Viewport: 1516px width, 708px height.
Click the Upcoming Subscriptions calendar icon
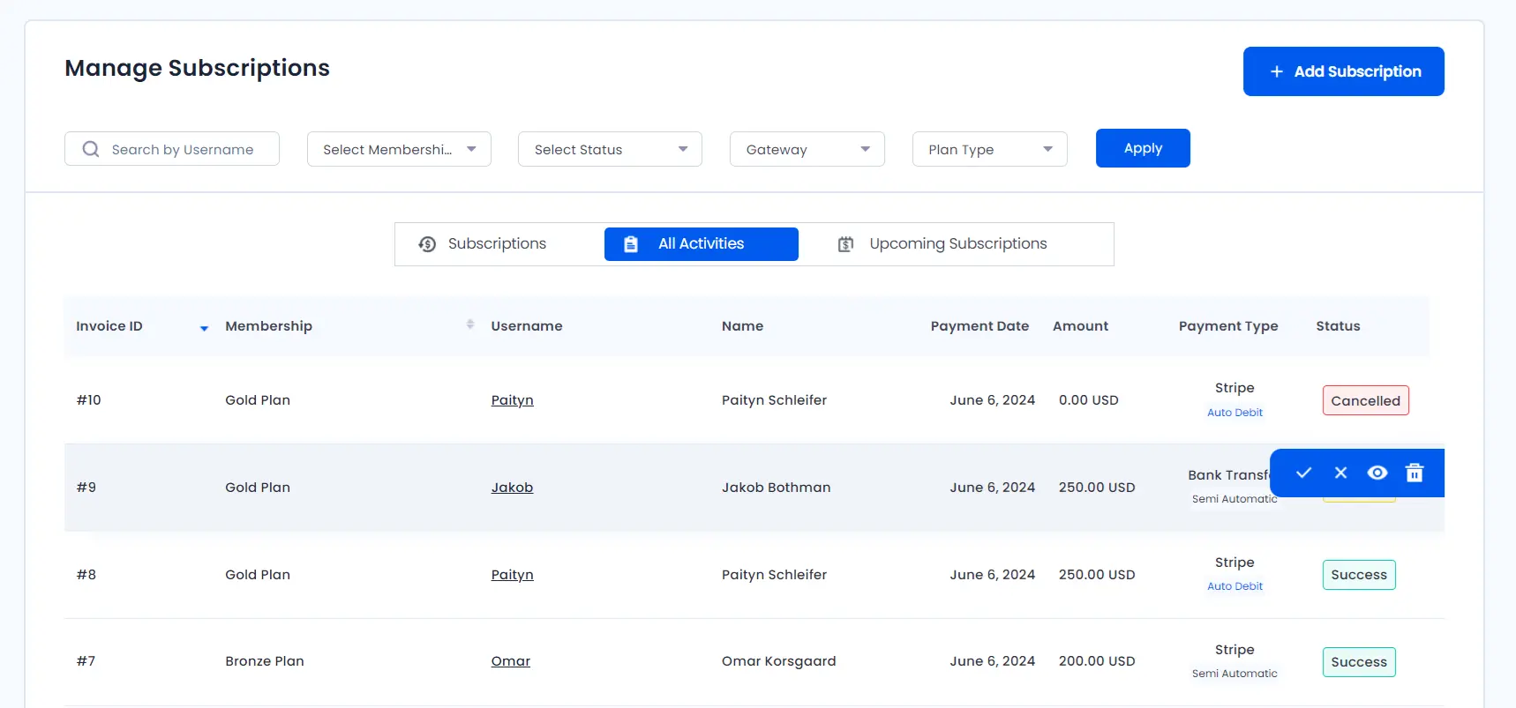(845, 244)
